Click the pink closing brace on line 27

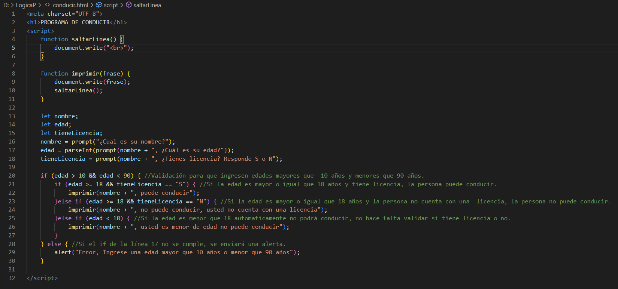point(56,236)
